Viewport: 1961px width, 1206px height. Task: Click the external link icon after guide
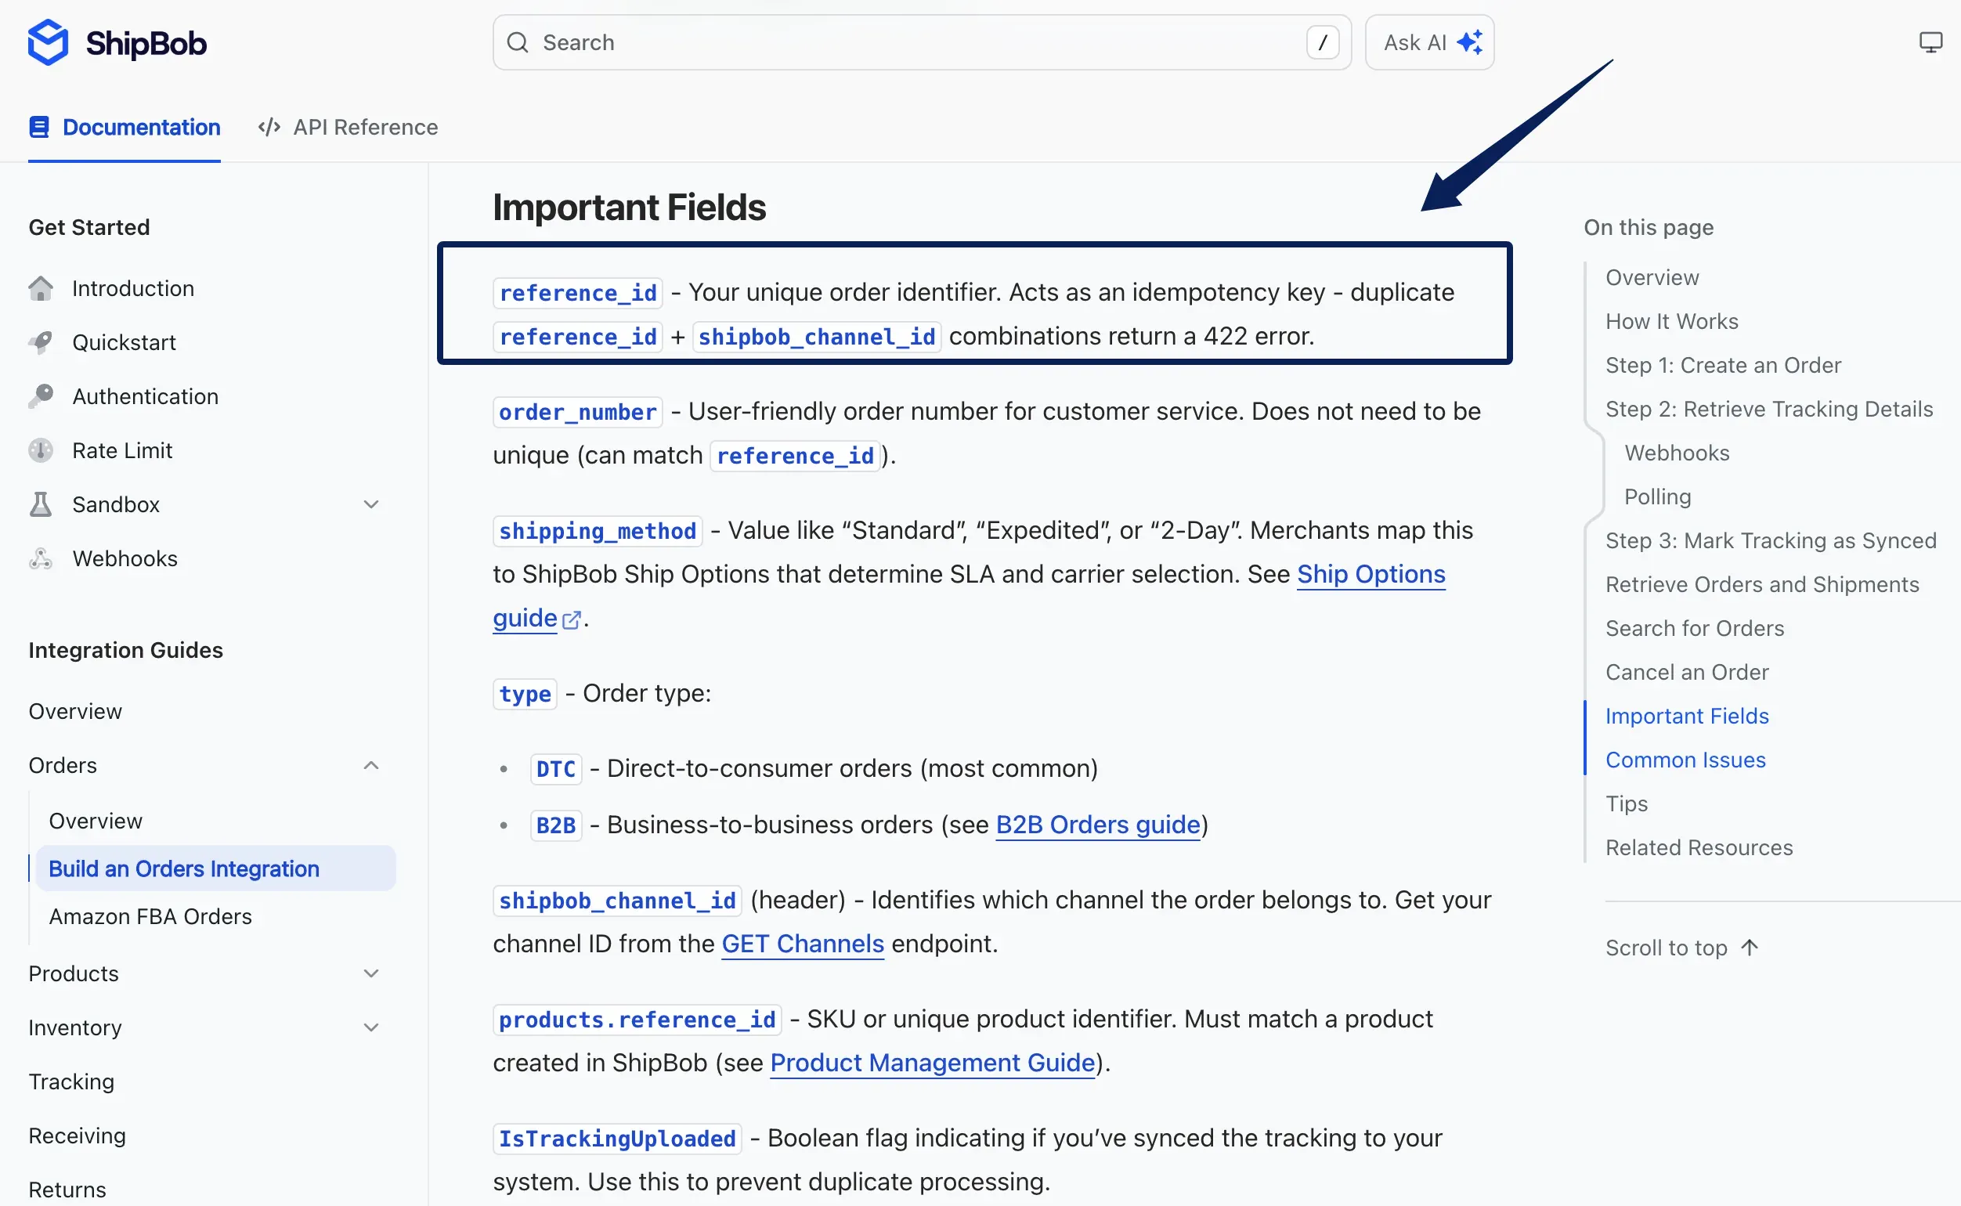click(571, 619)
